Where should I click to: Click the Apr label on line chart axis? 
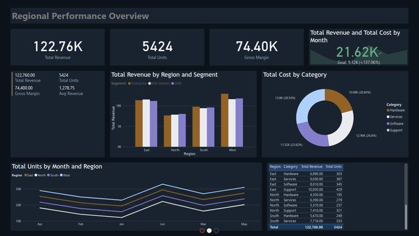click(40, 224)
